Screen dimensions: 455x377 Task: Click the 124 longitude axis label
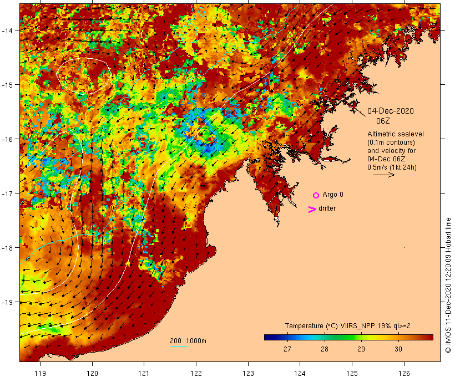coord(300,373)
